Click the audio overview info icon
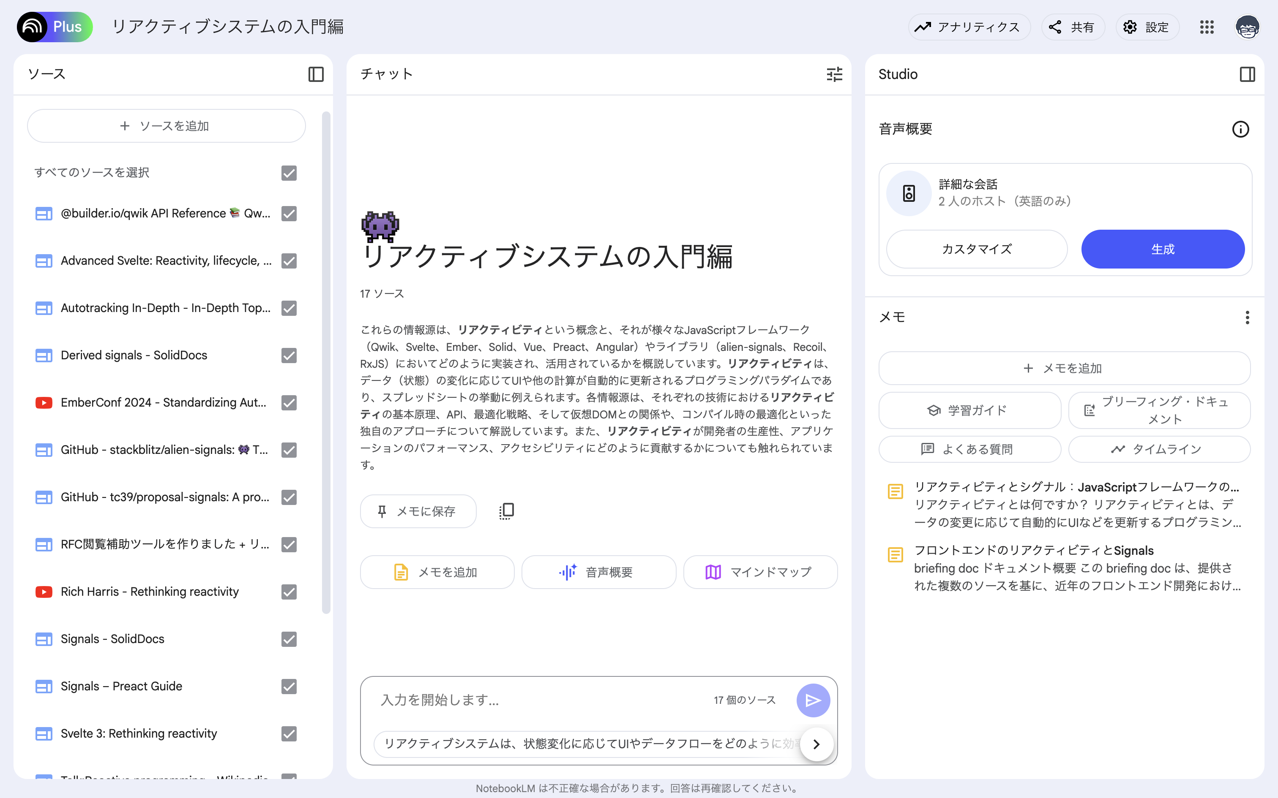Screen dimensions: 1278x798 [x=1241, y=129]
